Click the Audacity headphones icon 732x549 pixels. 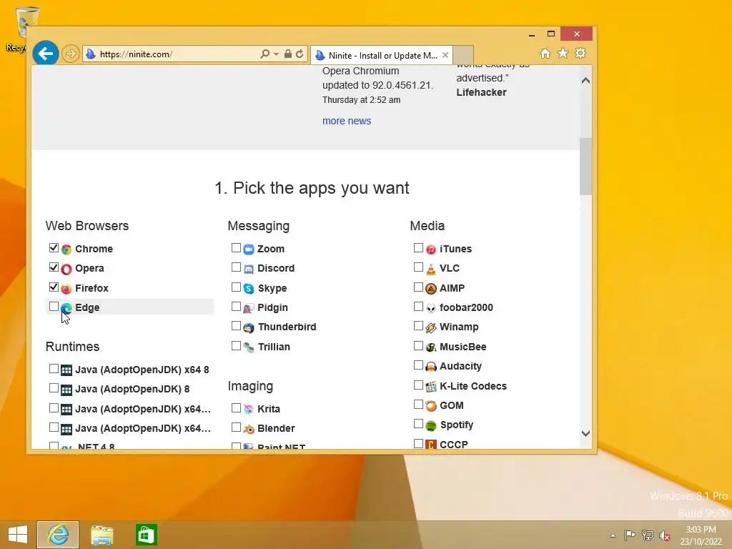coord(431,367)
